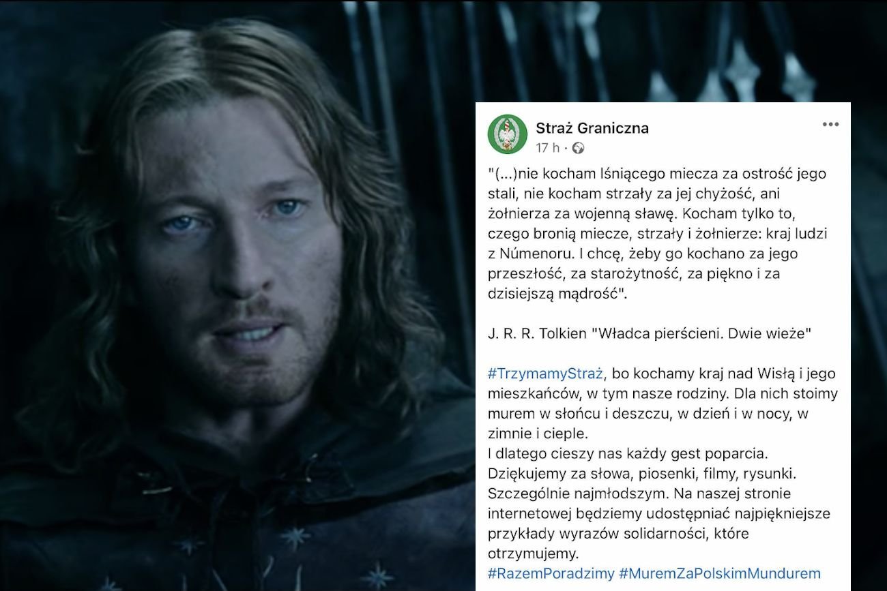Open post options via three-dot icon
Viewport: 887px width, 591px height.
click(830, 125)
